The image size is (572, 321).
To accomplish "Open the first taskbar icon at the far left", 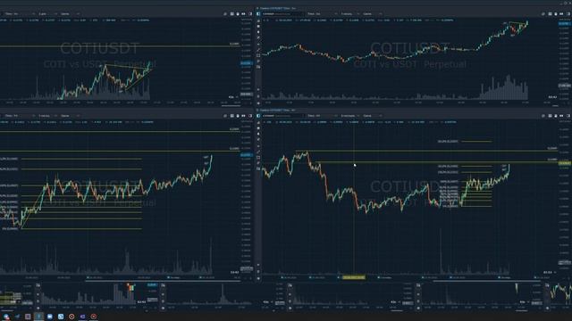I will (x=6, y=317).
